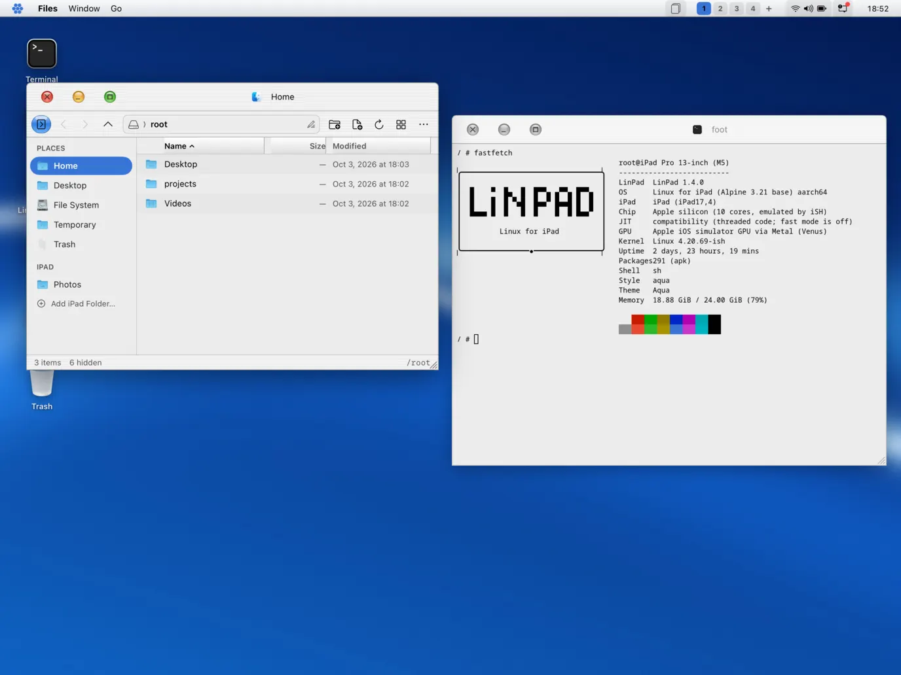This screenshot has height=675, width=901.
Task: Click the drive icon in the path bar
Action: pyautogui.click(x=134, y=124)
